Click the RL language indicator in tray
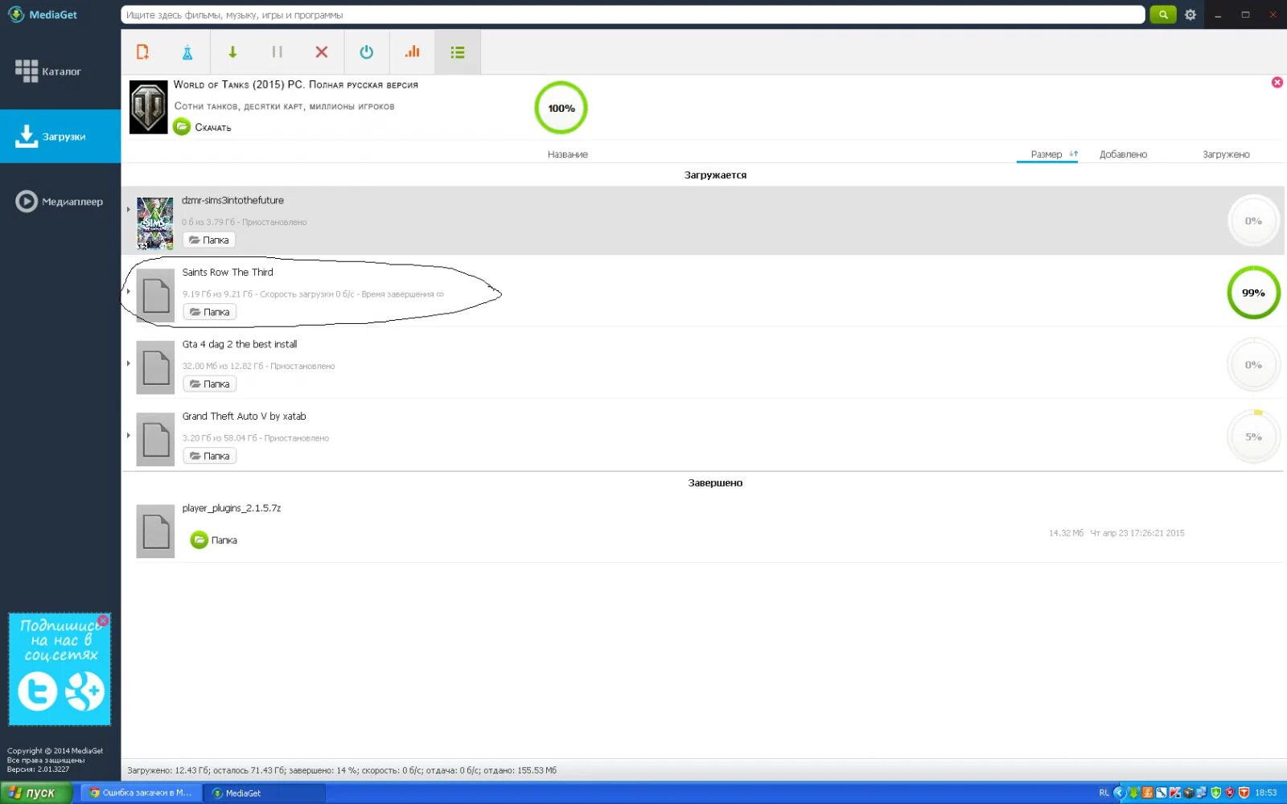The width and height of the screenshot is (1287, 804). 1104,793
